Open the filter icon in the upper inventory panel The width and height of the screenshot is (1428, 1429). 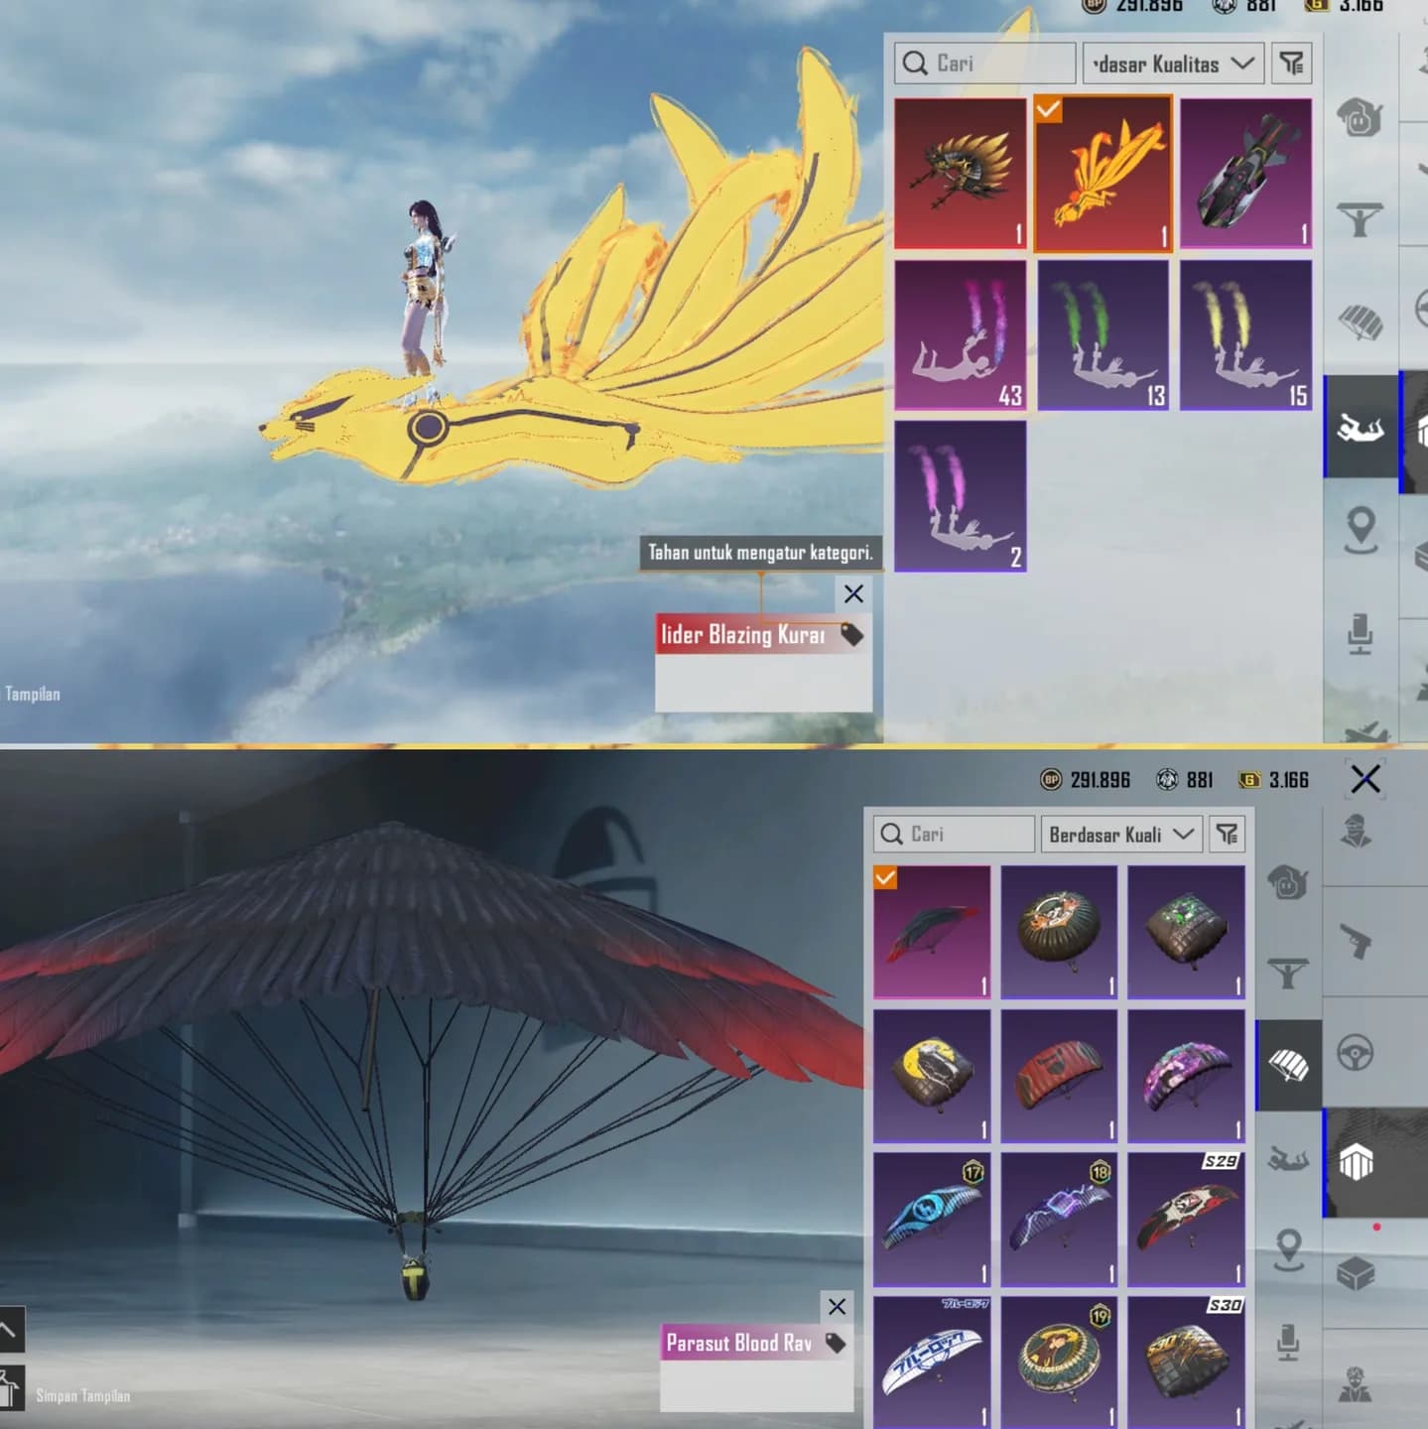[x=1291, y=64]
